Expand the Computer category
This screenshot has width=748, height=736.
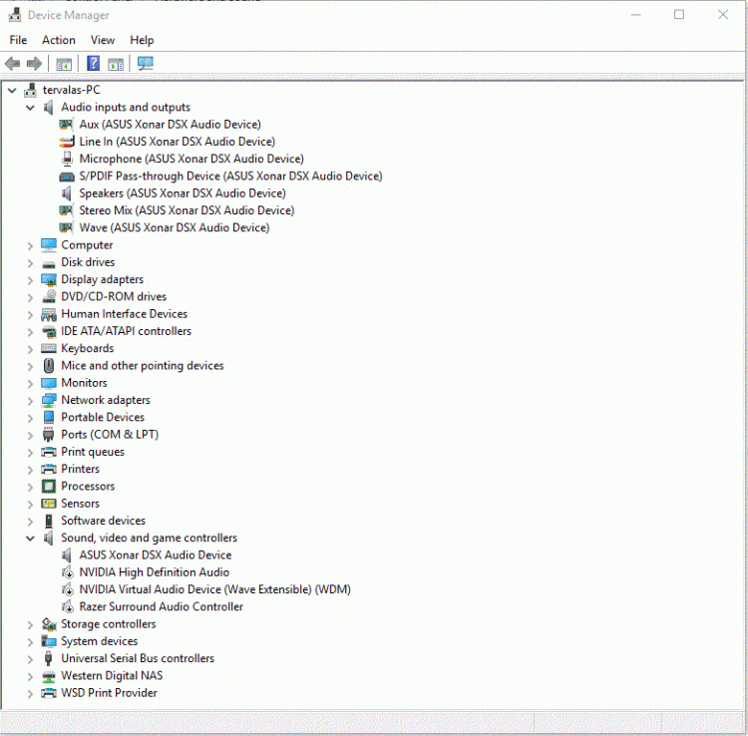[30, 246]
